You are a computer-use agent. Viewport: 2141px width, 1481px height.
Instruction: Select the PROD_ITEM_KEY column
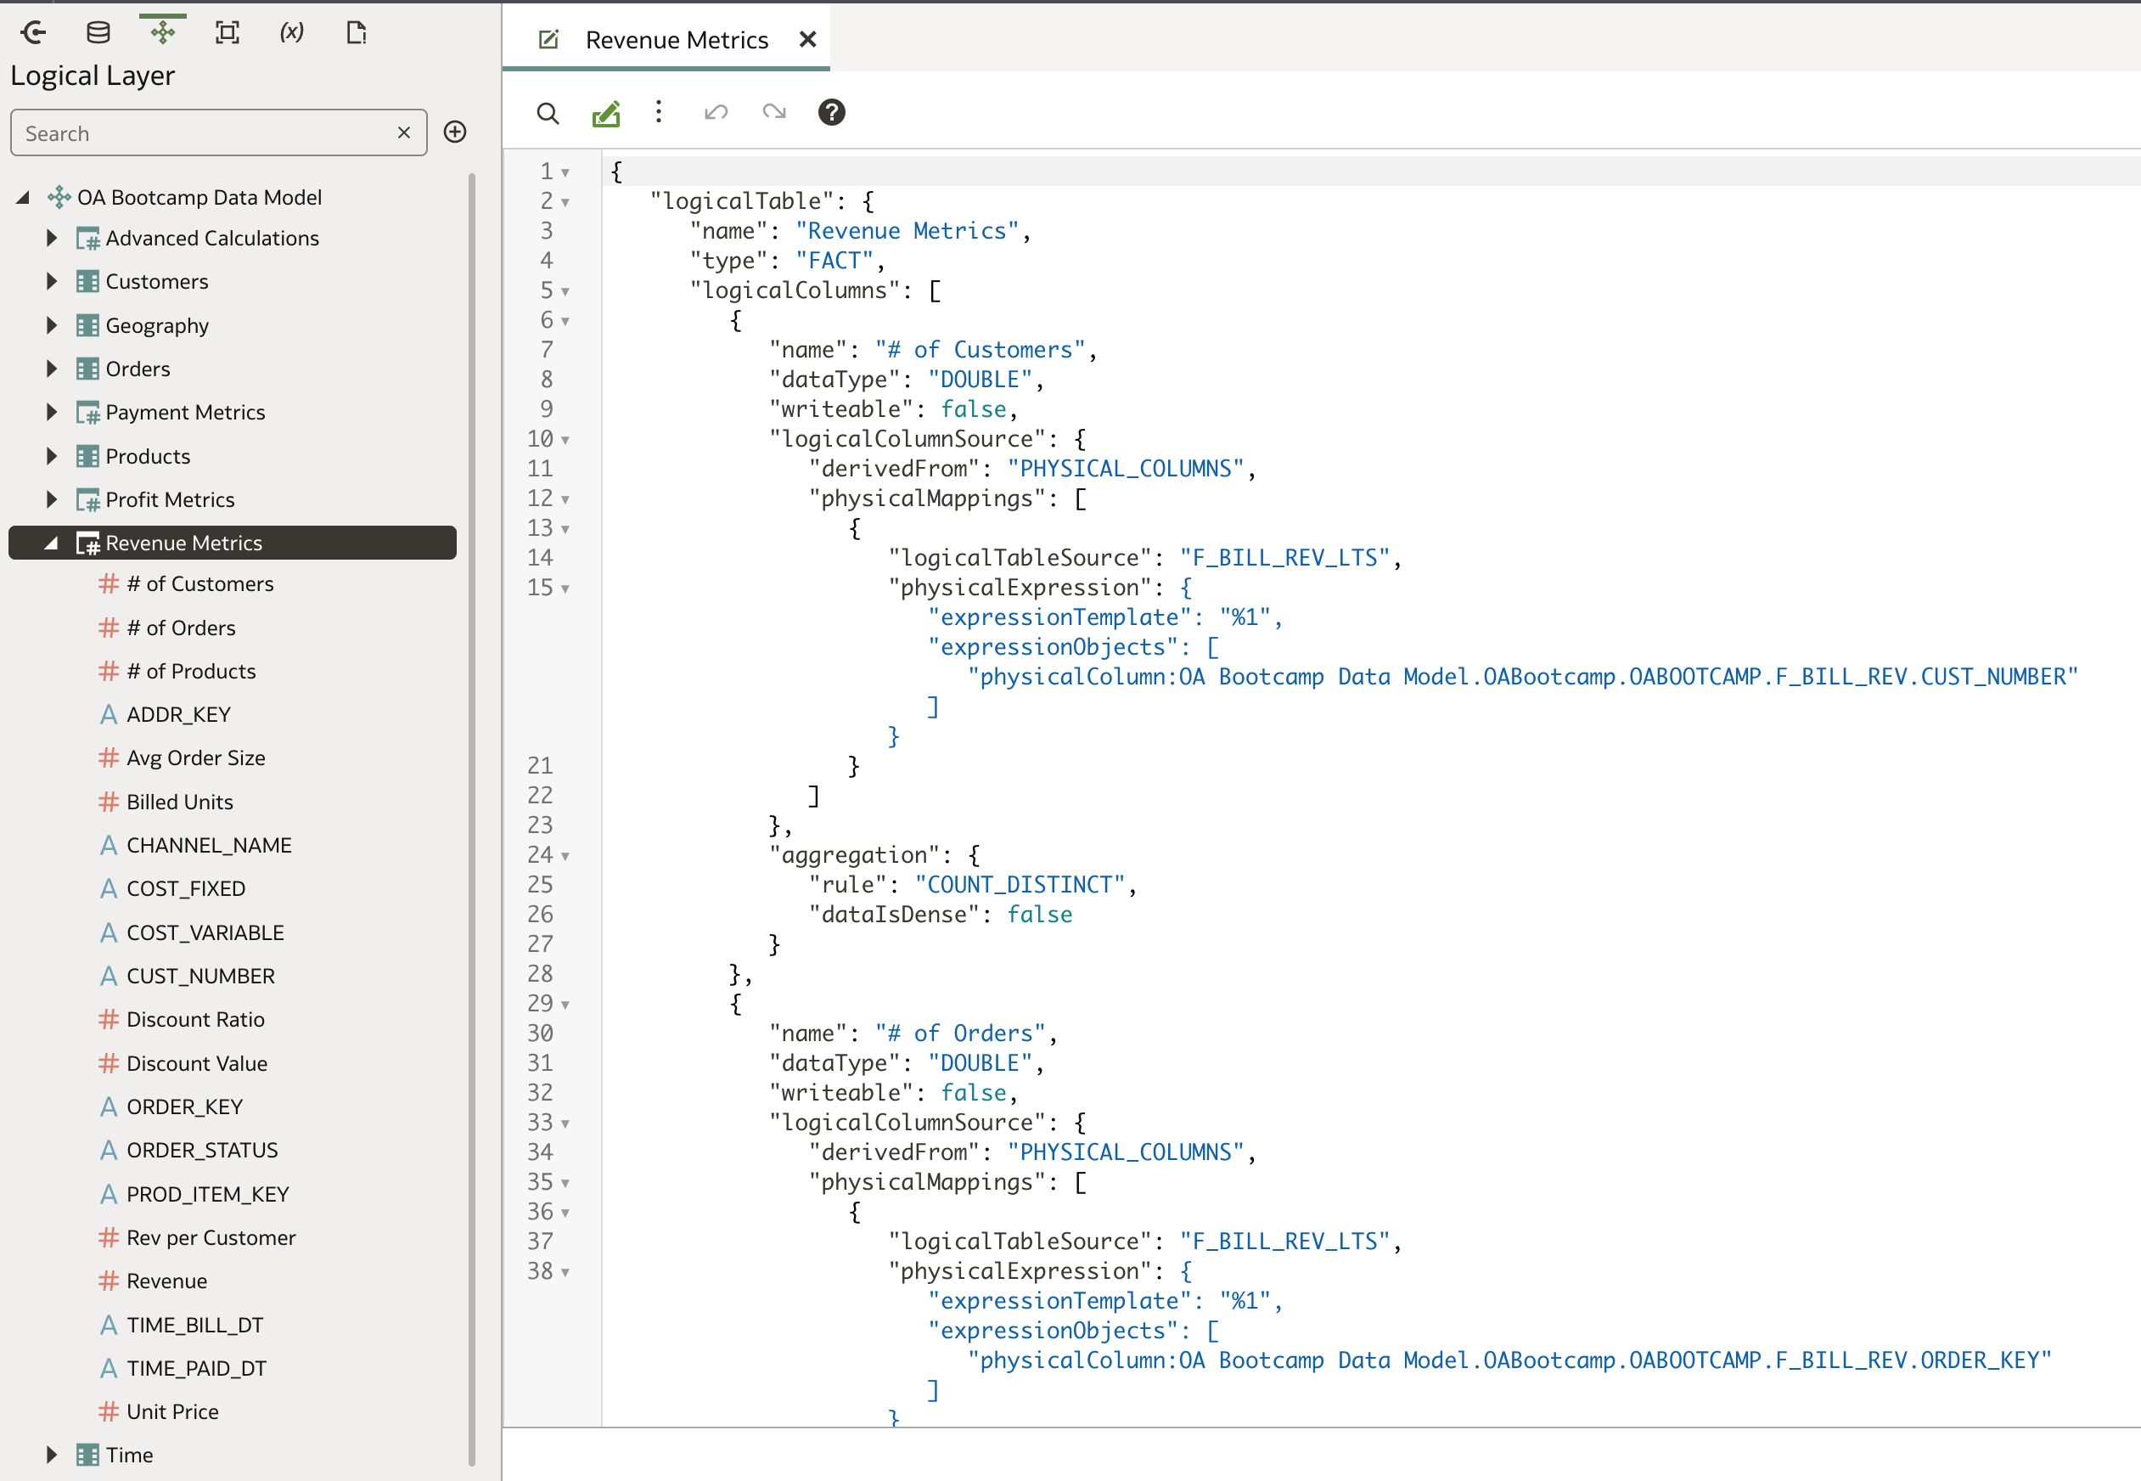tap(208, 1193)
